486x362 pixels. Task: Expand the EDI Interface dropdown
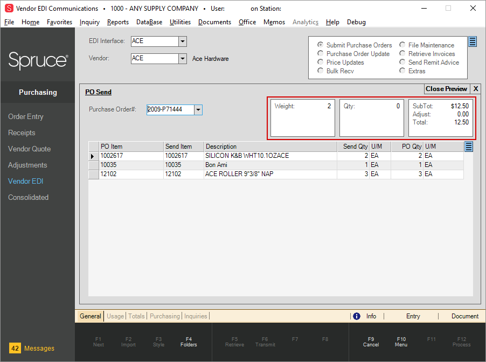click(x=183, y=41)
